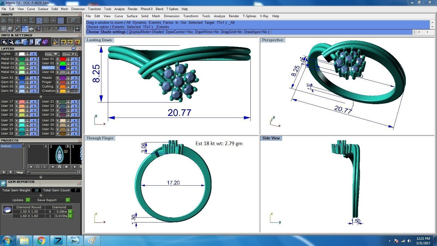Screen dimensions: 437x246
Task: Click the purple gem cube icon
Action: [x=45, y=42]
